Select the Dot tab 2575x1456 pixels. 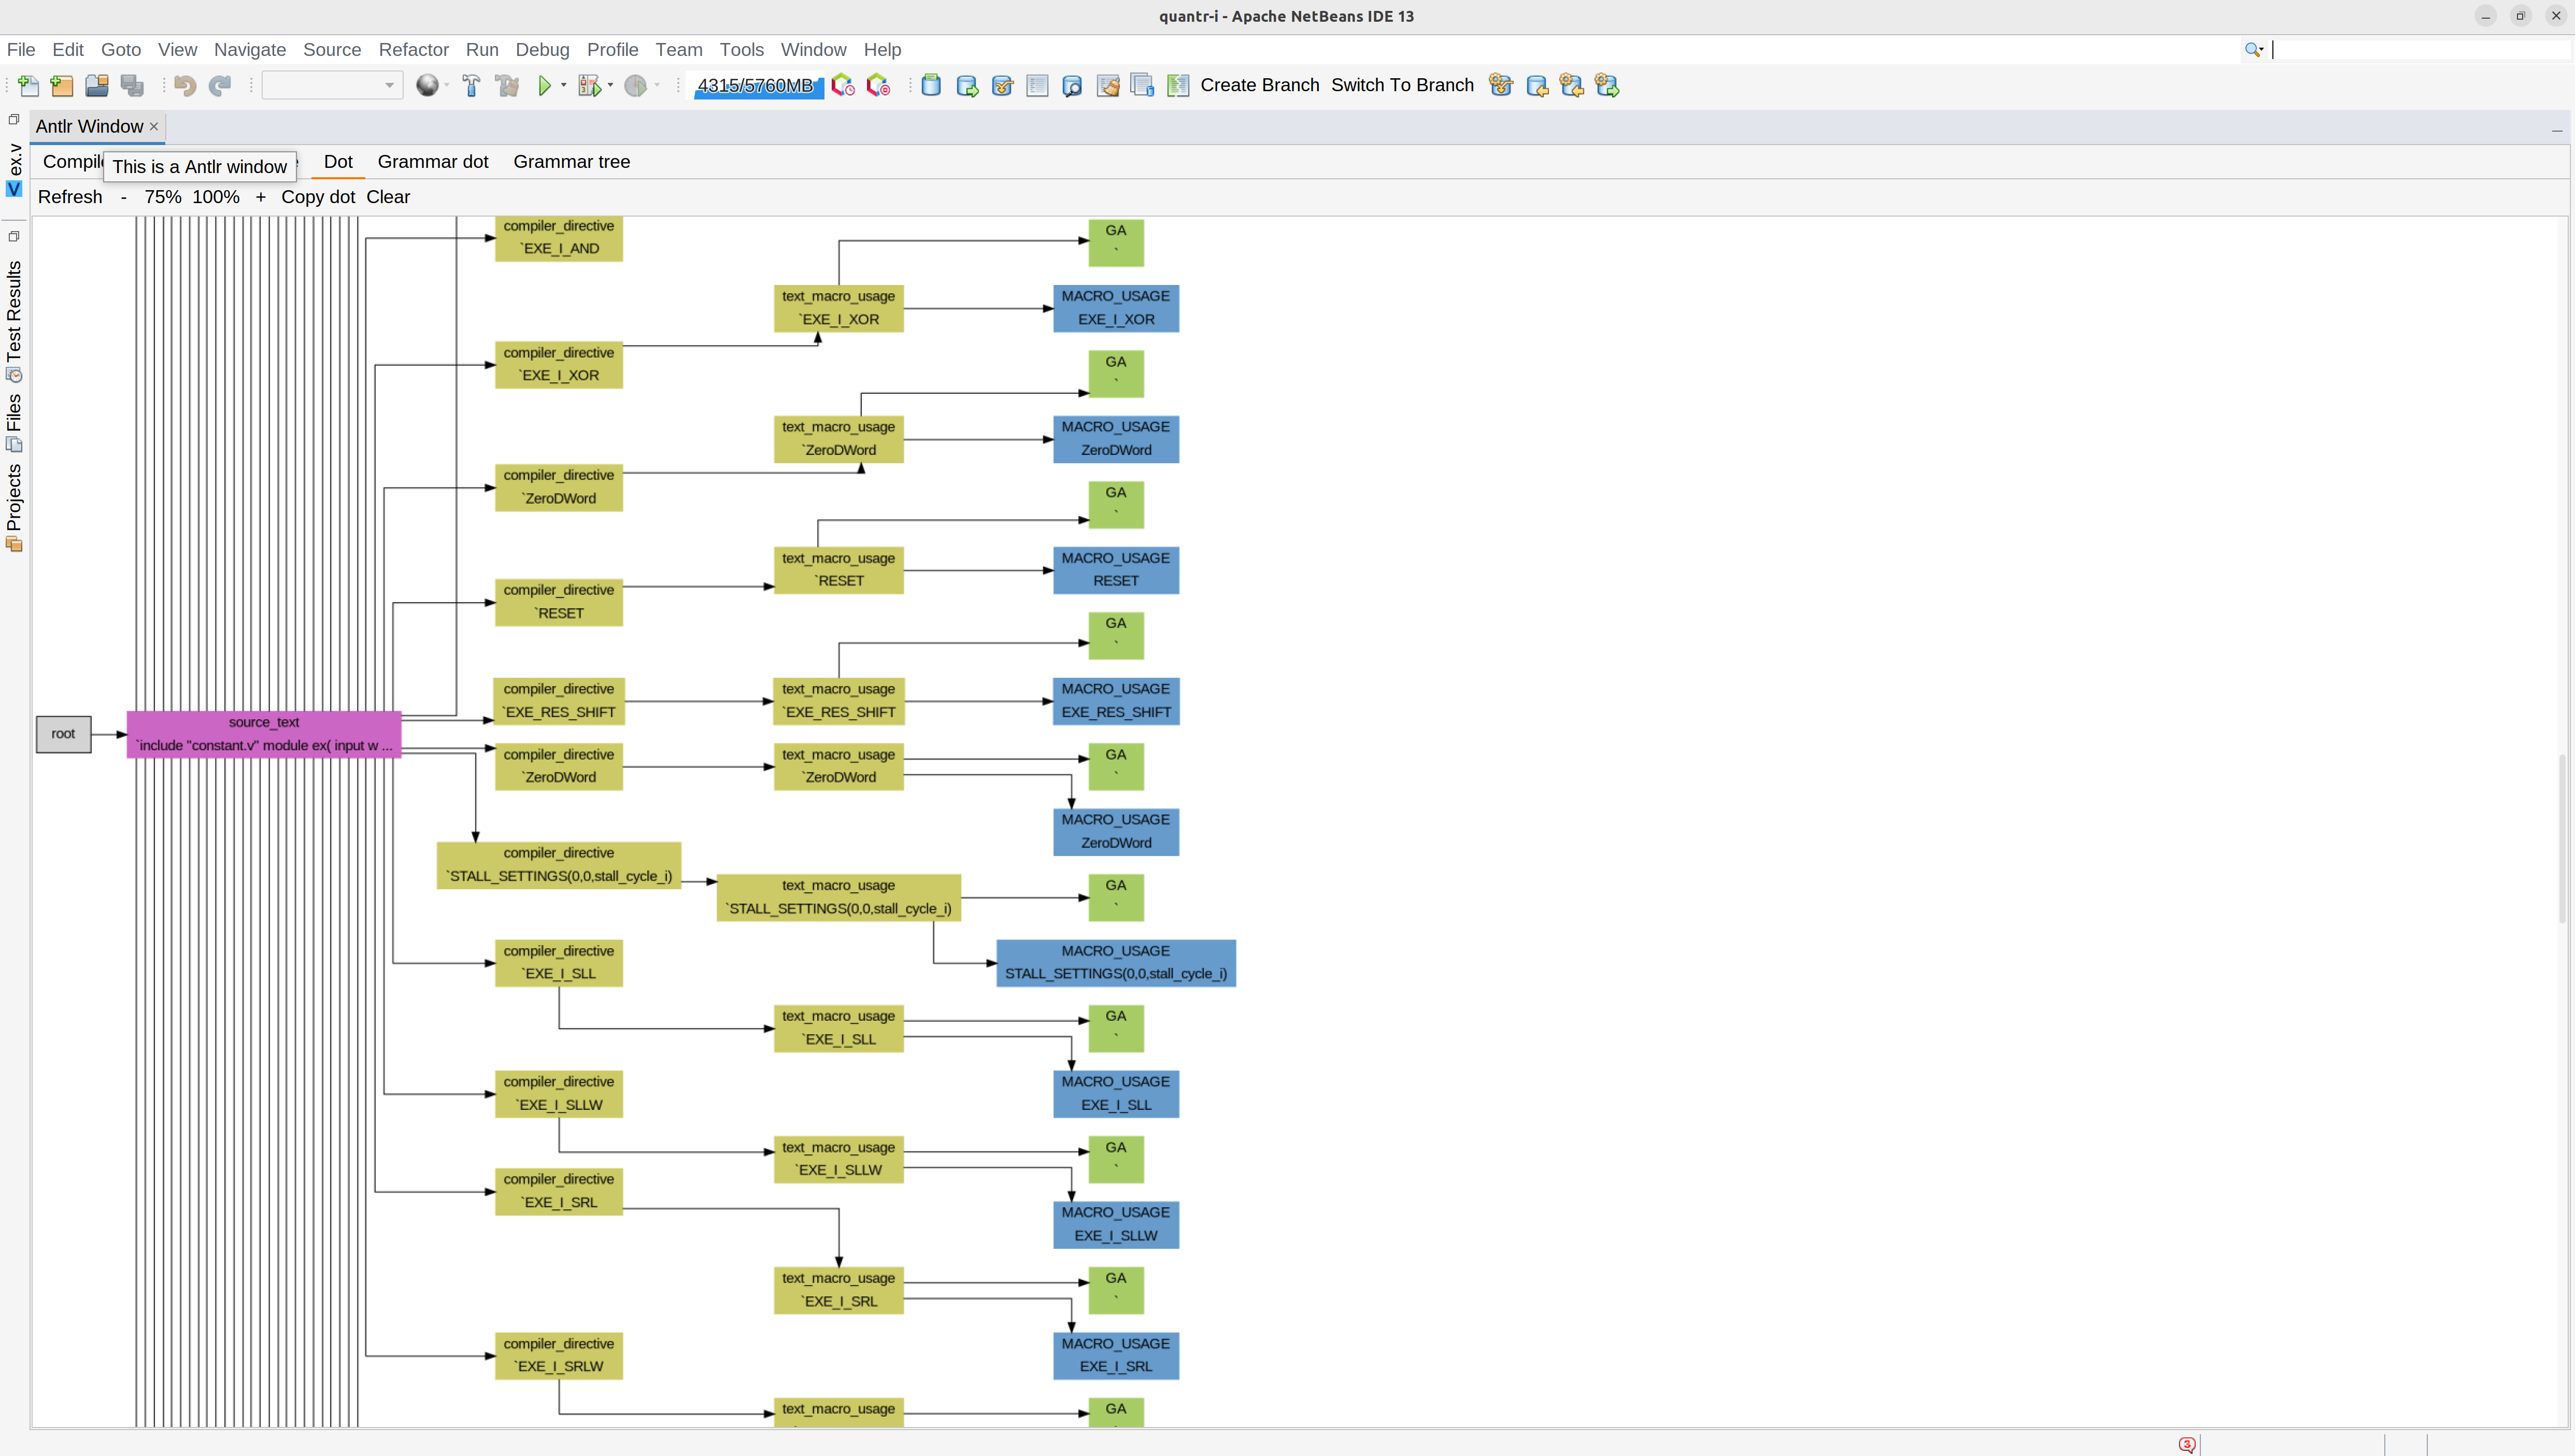pyautogui.click(x=338, y=162)
